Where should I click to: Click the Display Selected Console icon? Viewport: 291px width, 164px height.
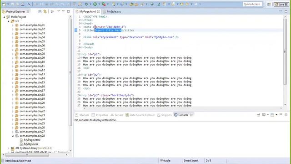(x=264, y=115)
